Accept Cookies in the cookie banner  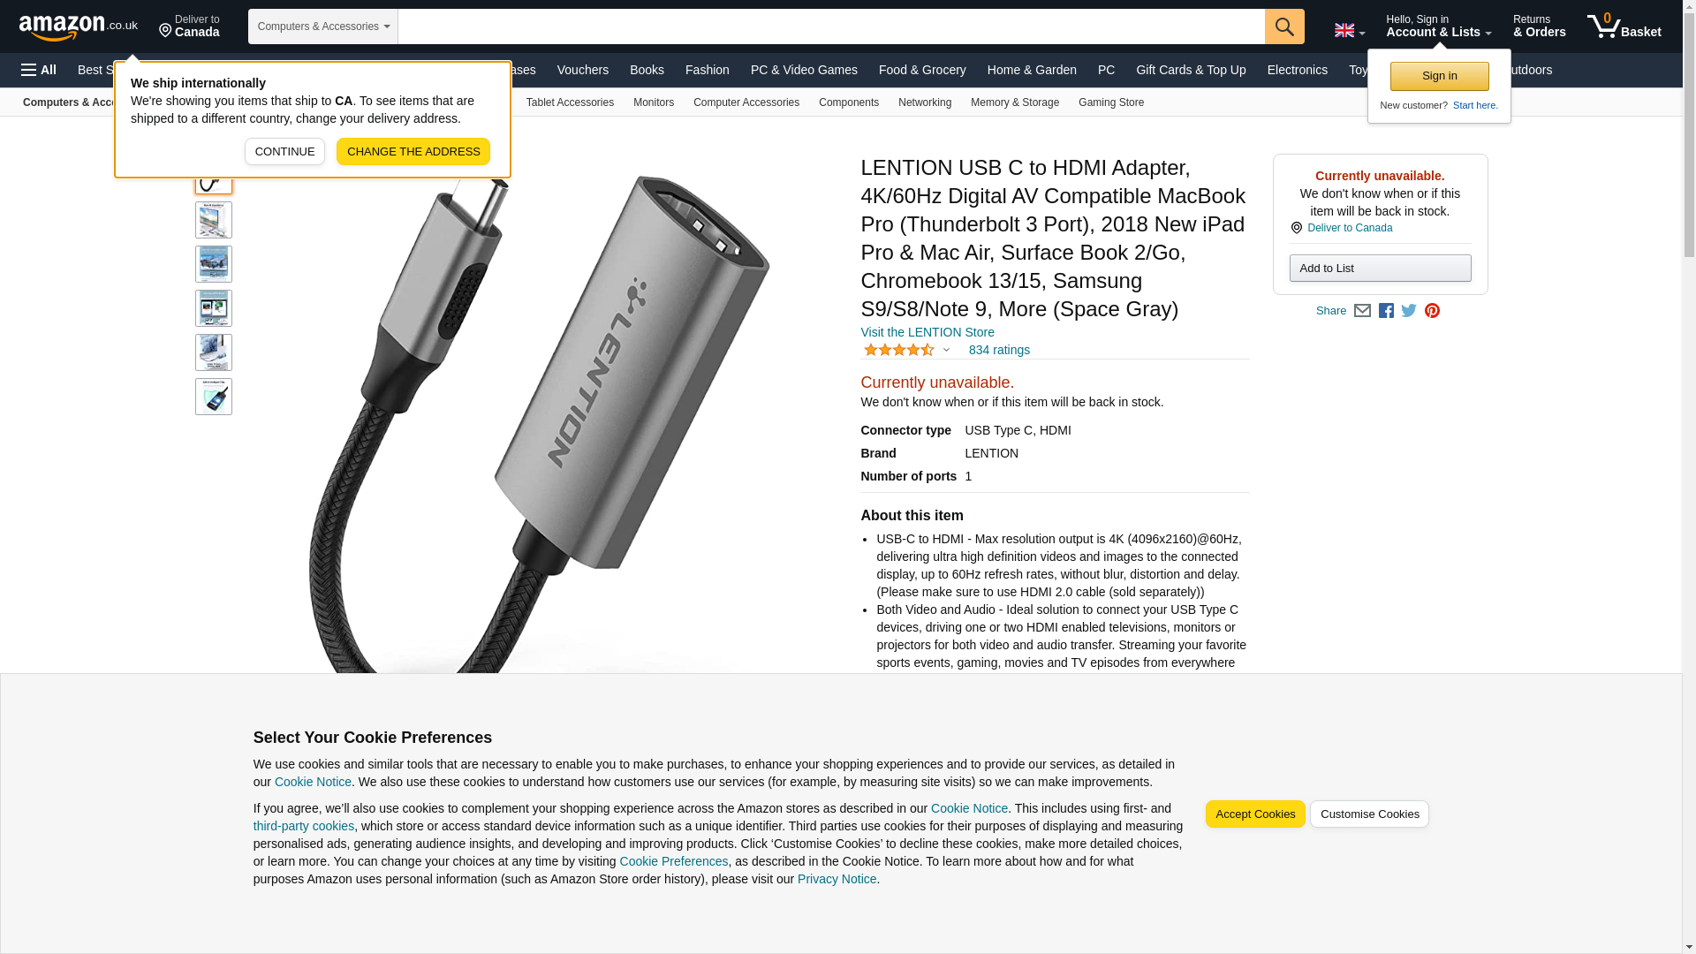tap(1255, 814)
